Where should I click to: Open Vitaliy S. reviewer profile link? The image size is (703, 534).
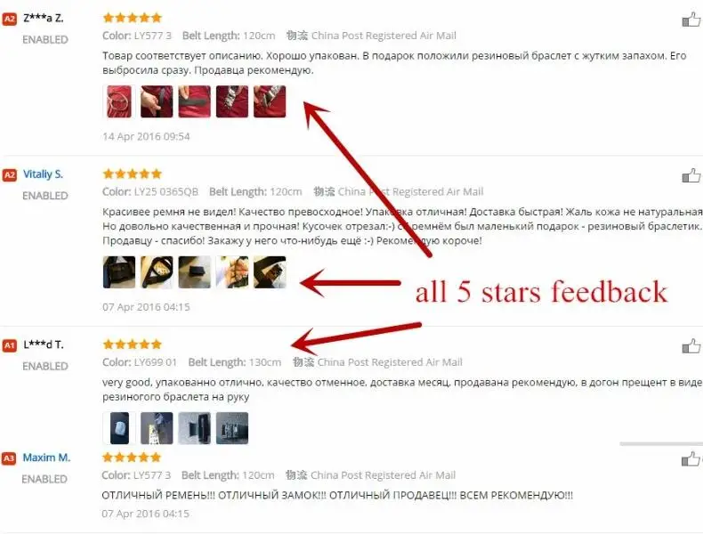pyautogui.click(x=43, y=174)
